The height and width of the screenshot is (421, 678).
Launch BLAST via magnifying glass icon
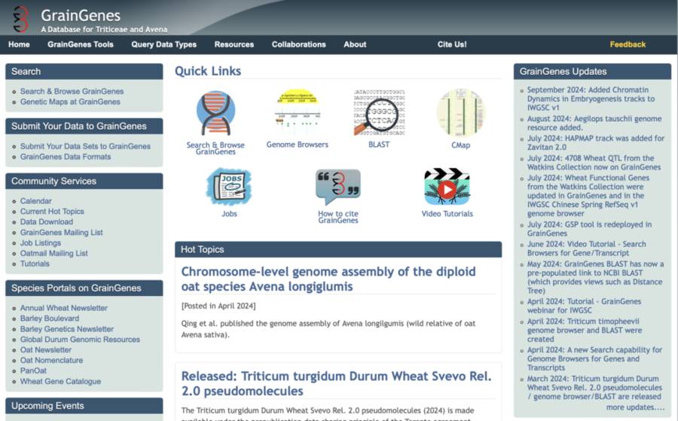coord(379,112)
